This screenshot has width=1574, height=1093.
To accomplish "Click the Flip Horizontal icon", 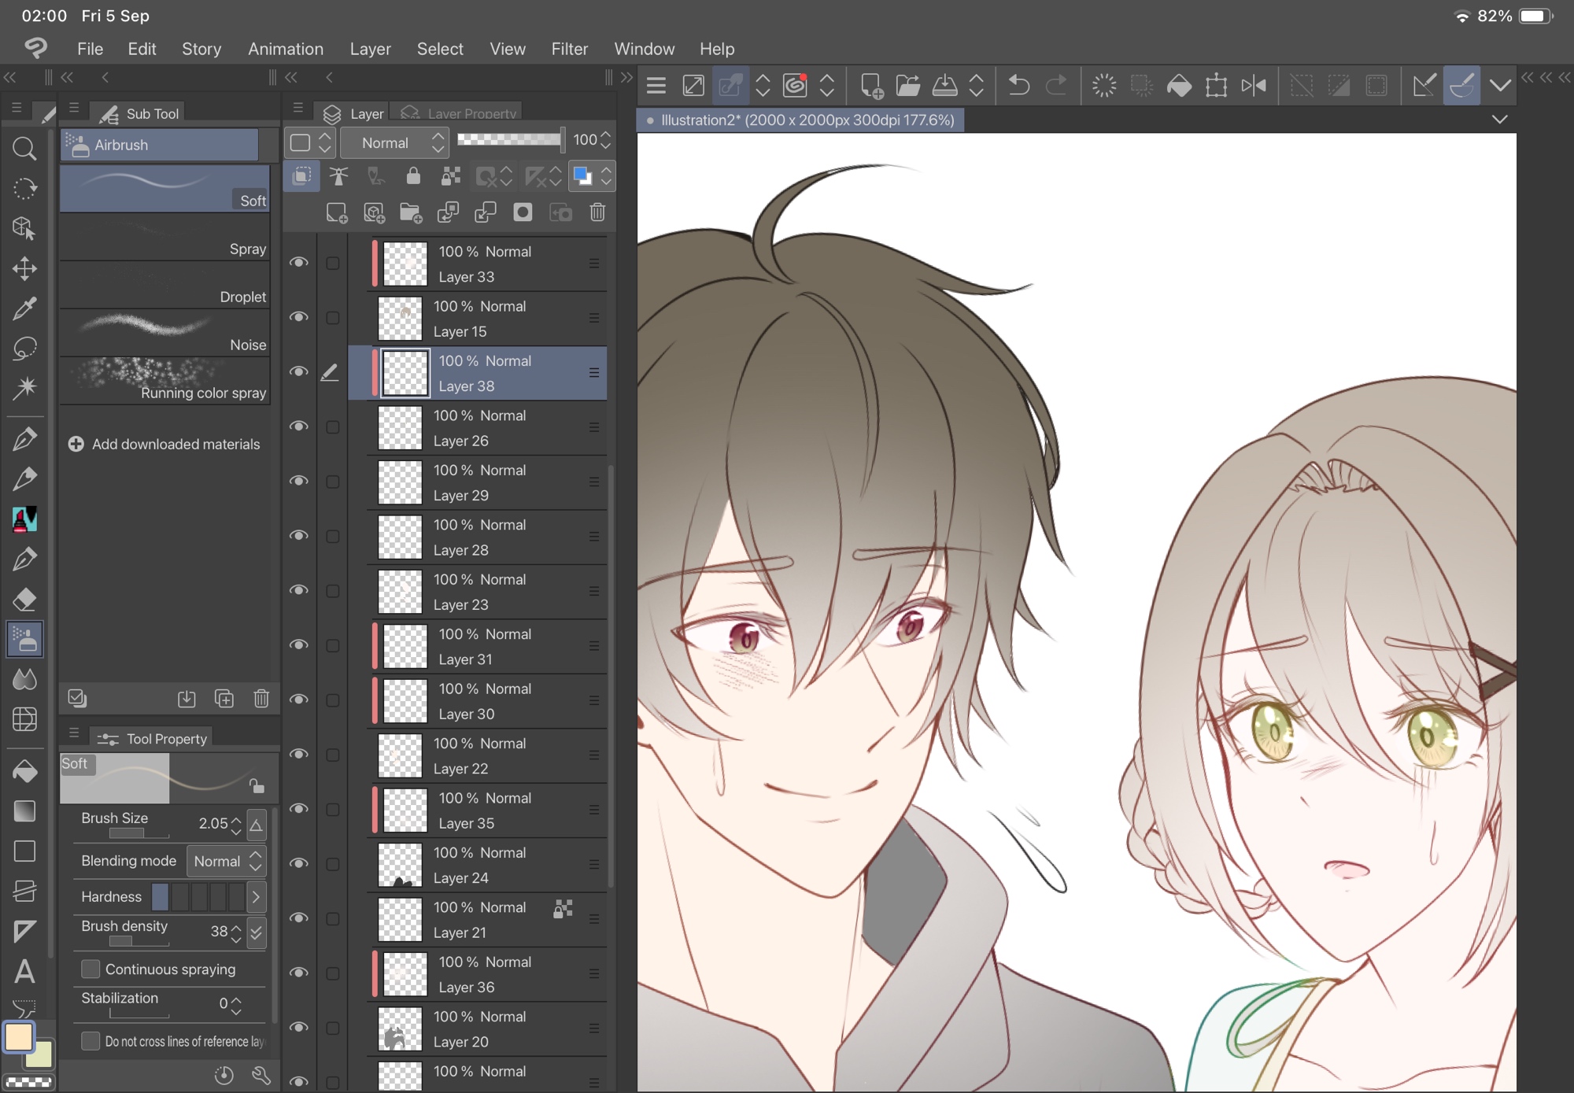I will (1253, 85).
